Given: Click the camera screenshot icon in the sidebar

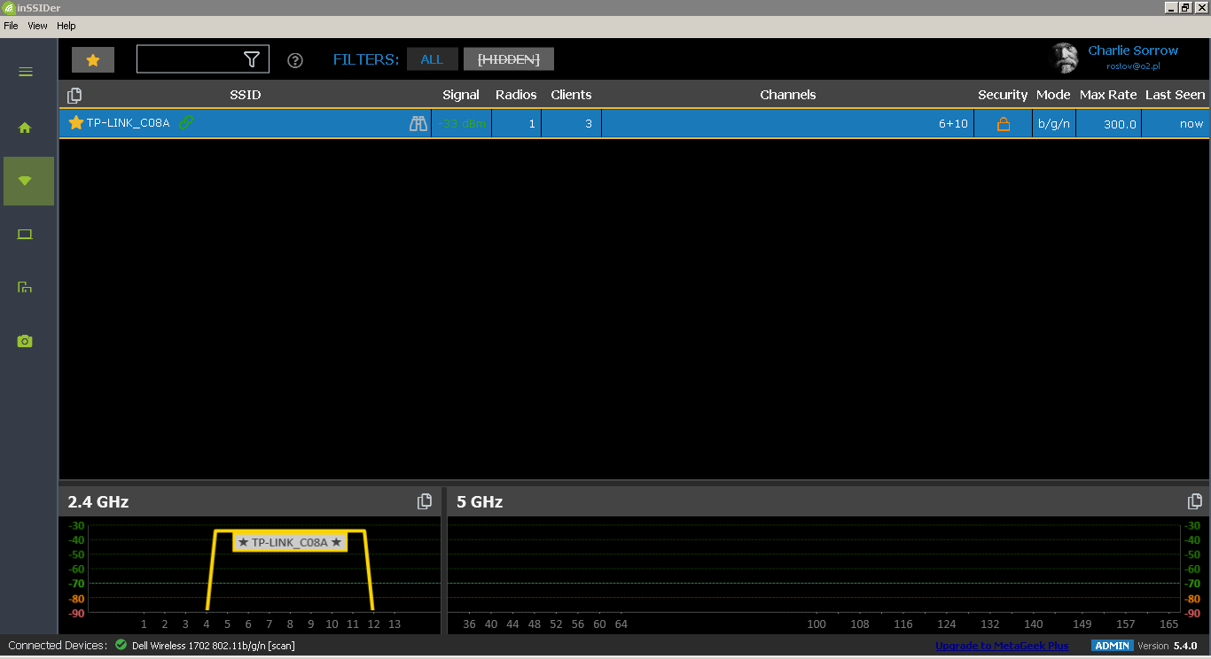Looking at the screenshot, I should [24, 340].
